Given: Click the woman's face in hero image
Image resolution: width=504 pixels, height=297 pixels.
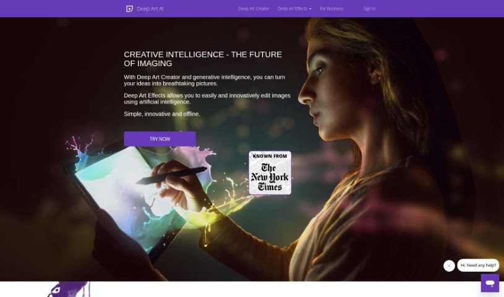Looking at the screenshot, I should 322,93.
